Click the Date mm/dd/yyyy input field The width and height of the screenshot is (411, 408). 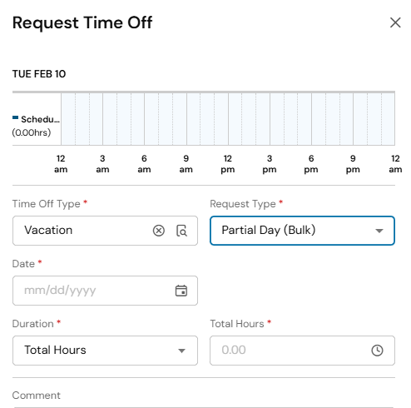point(105,291)
